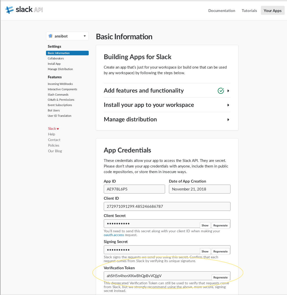Open OAuth & Permissions in sidebar
Viewport: 287px width, 295px height.
(x=61, y=100)
